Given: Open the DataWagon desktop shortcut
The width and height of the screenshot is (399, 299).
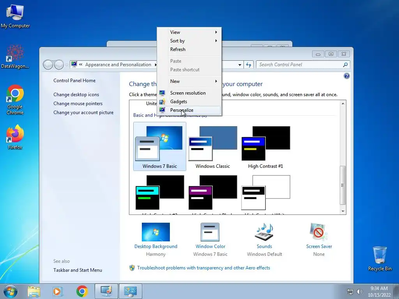Looking at the screenshot, I should (x=15, y=56).
